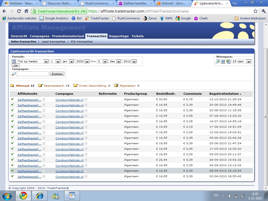
Task: Open Condoomfabriek.nl link in 02-04-2010 row
Action: pyautogui.click(x=69, y=177)
